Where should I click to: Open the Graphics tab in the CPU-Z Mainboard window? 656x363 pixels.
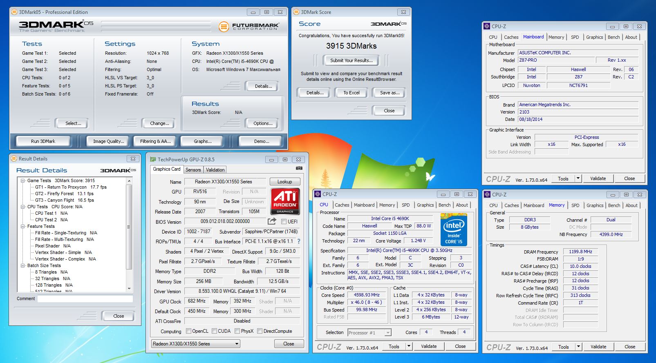[594, 37]
